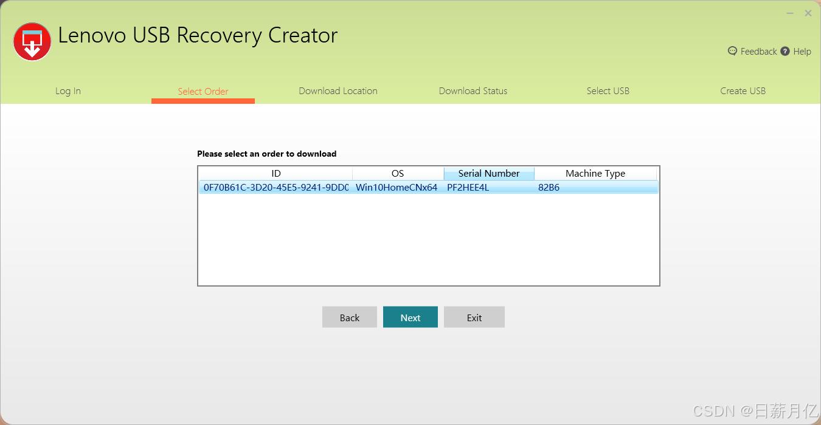Viewport: 821px width, 425px height.
Task: Click the Next button
Action: (x=410, y=317)
